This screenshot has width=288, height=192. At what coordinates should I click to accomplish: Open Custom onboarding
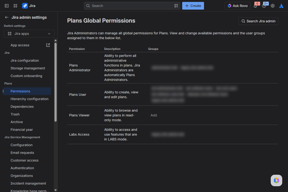point(26,76)
